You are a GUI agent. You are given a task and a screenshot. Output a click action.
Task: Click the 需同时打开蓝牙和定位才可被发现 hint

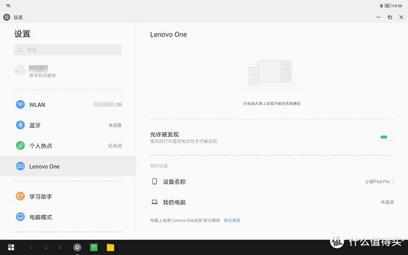pyautogui.click(x=184, y=141)
